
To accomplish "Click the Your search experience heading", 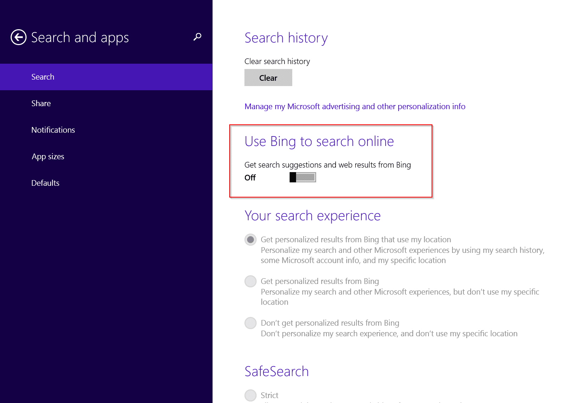I will tap(312, 216).
